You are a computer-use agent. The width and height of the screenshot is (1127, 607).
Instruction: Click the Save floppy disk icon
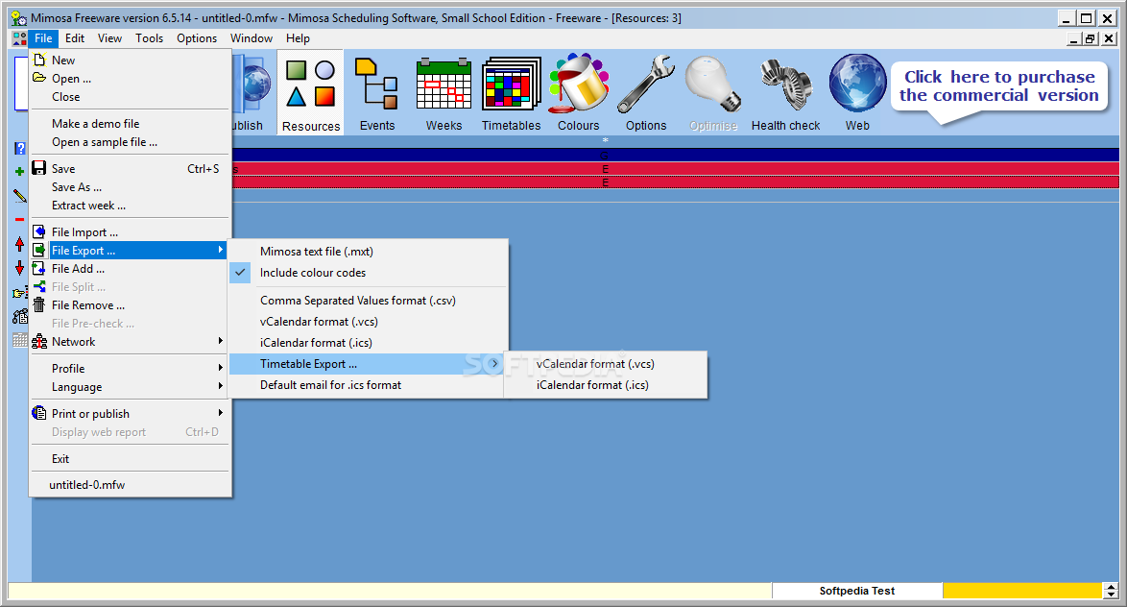(x=39, y=168)
